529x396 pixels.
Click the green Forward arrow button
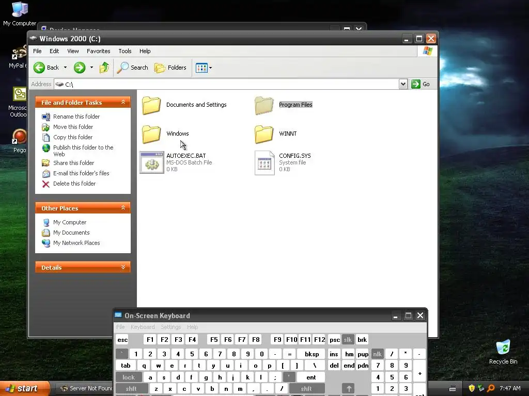click(80, 68)
